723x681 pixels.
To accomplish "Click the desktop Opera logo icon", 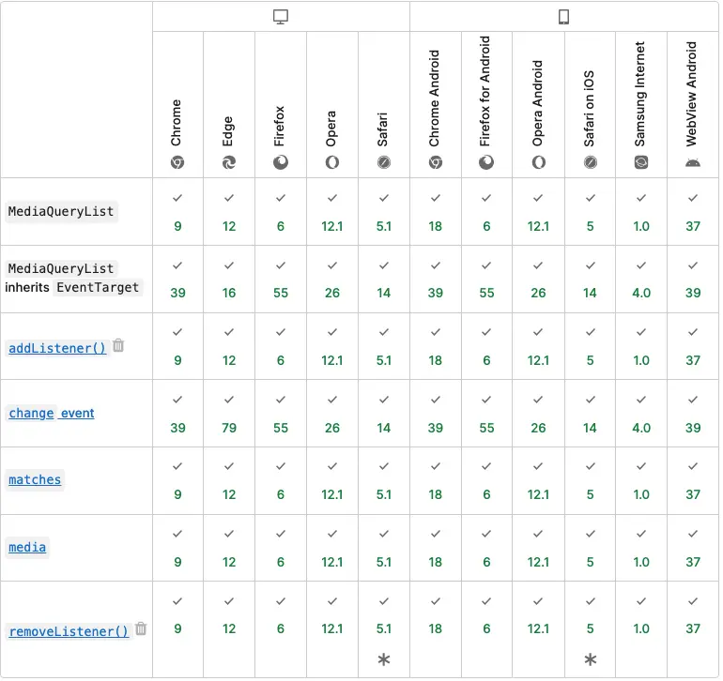I will (331, 162).
